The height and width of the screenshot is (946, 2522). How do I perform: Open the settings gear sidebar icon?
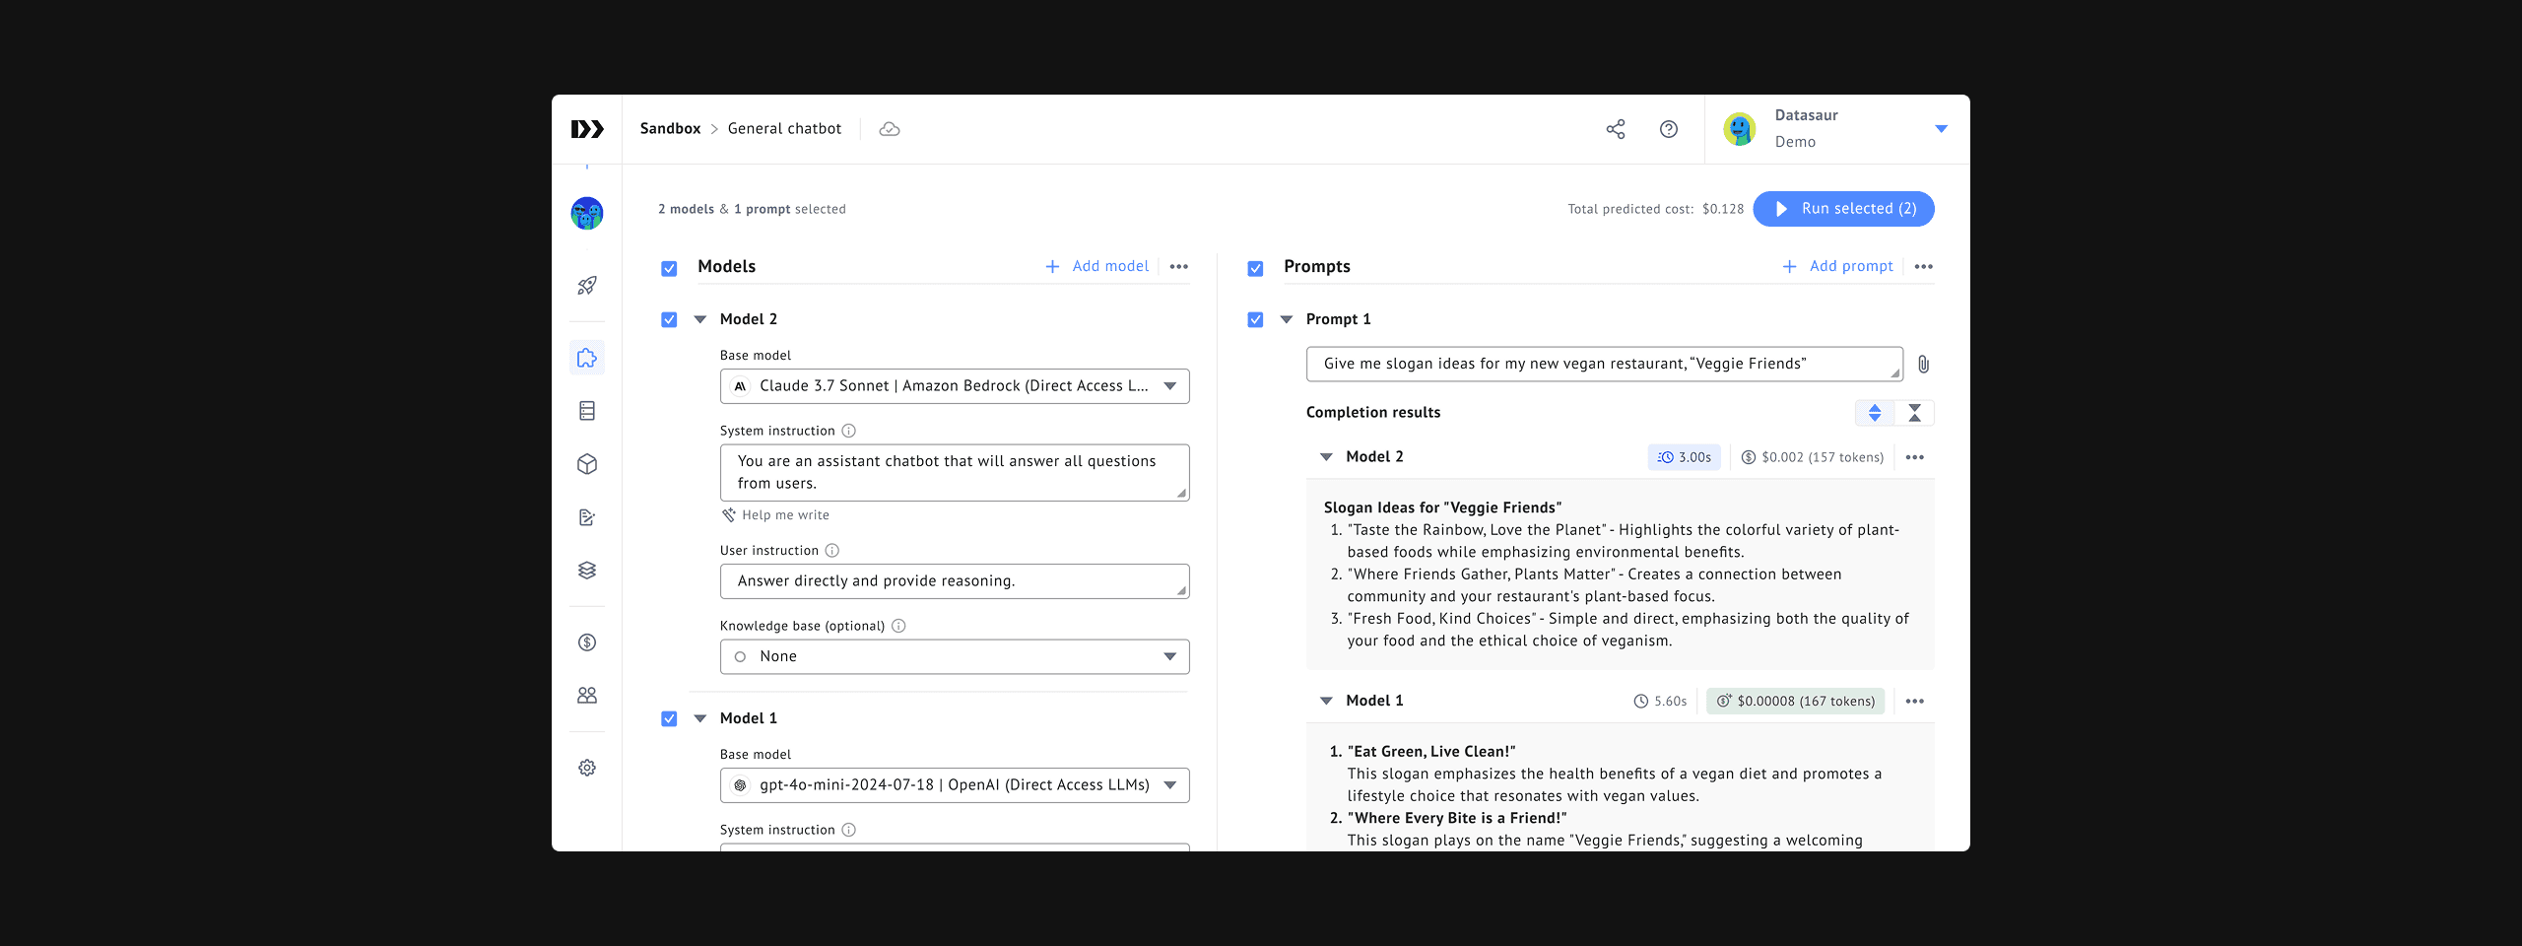click(x=587, y=768)
